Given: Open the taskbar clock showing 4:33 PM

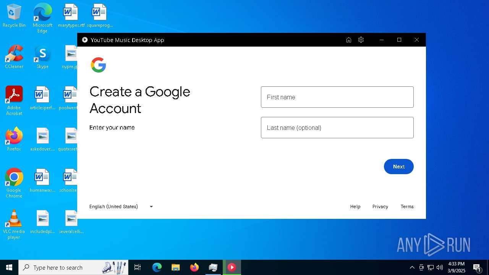Looking at the screenshot, I should pyautogui.click(x=457, y=267).
